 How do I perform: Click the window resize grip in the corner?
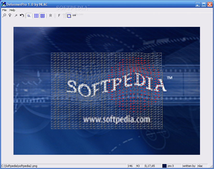[211, 166]
